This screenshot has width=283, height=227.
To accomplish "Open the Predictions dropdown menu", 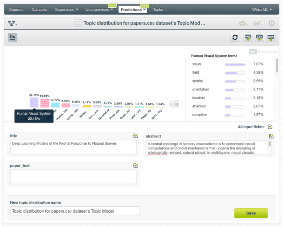I will [133, 10].
